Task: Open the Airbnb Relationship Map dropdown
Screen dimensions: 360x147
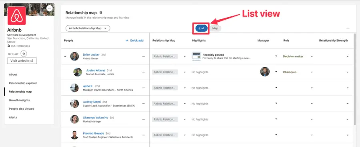Action: 88,28
